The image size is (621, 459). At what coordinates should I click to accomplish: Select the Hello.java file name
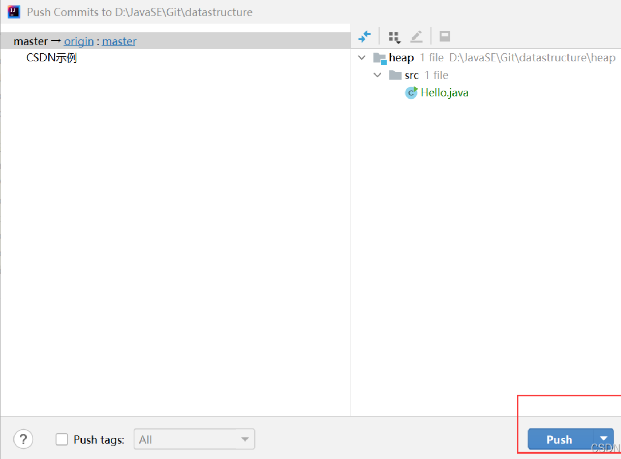pos(444,93)
